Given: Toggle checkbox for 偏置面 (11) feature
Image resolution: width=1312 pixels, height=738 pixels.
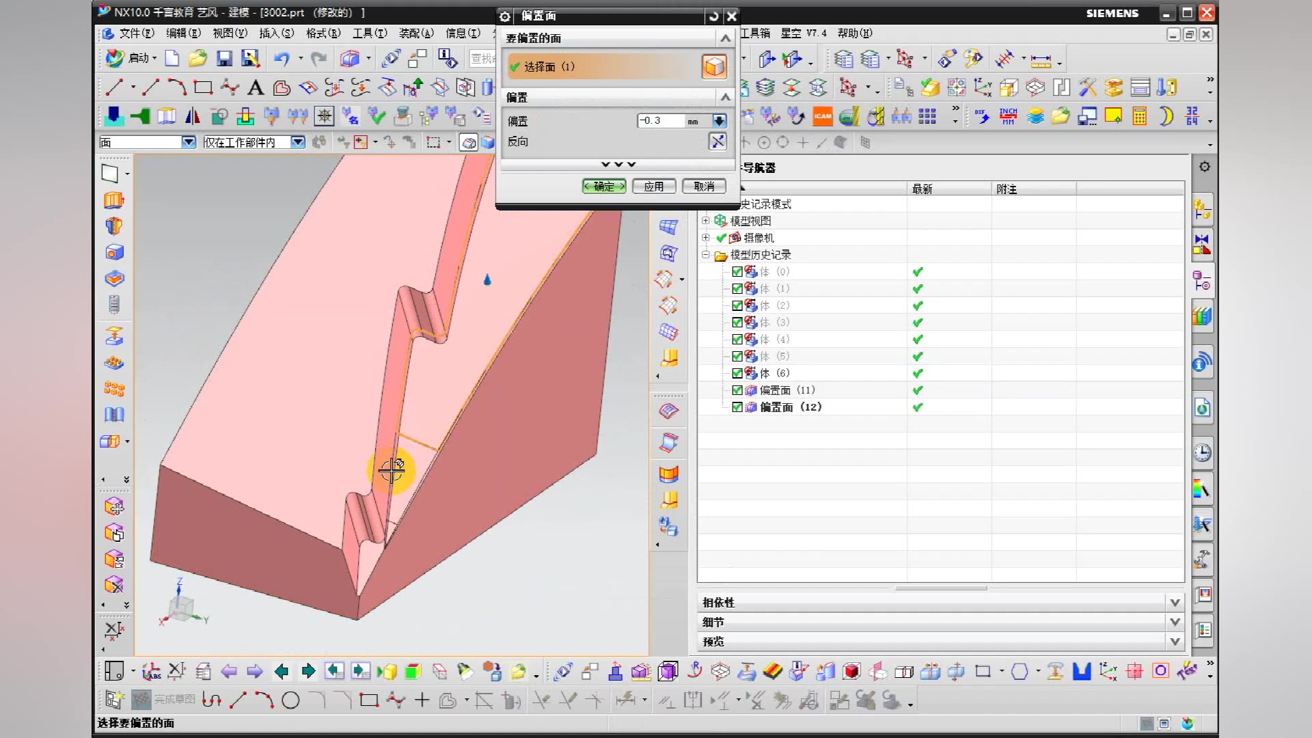Looking at the screenshot, I should coord(737,390).
